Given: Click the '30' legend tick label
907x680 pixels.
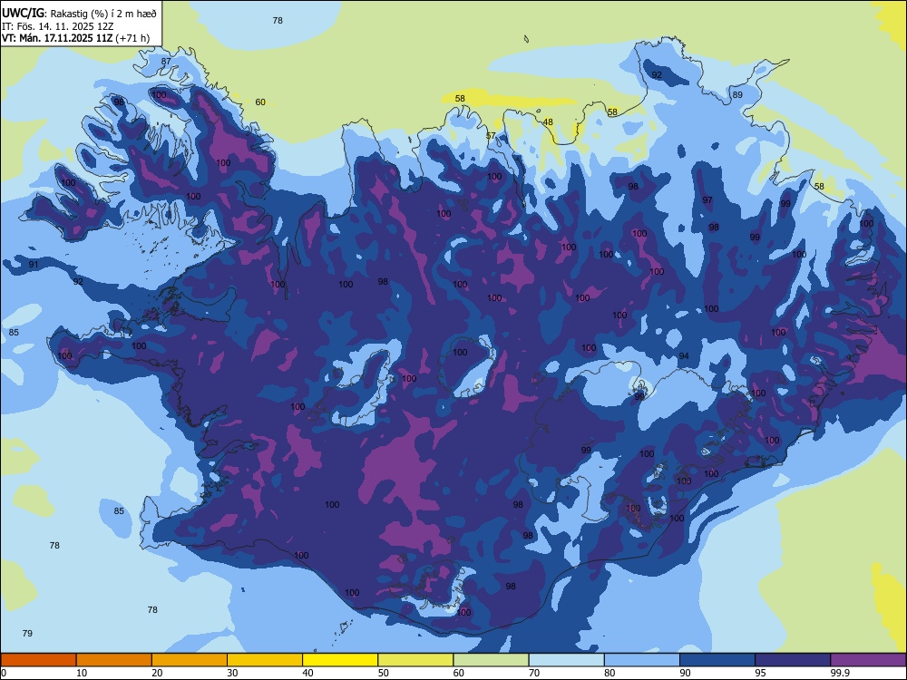Looking at the screenshot, I should pos(232,673).
